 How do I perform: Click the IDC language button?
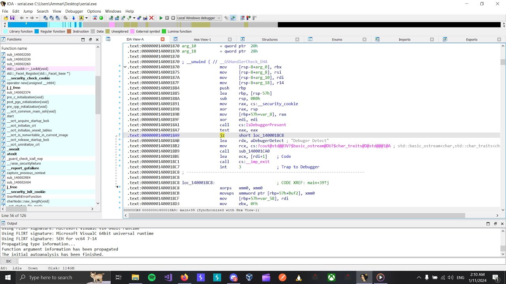click(x=9, y=261)
